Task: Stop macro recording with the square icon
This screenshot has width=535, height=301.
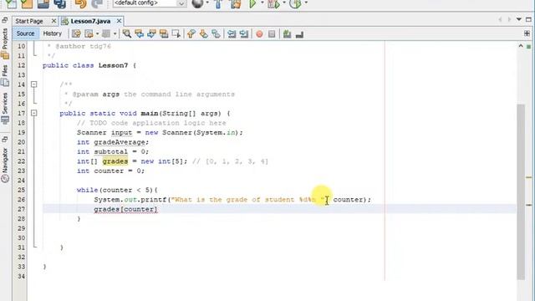Action: tap(272, 34)
